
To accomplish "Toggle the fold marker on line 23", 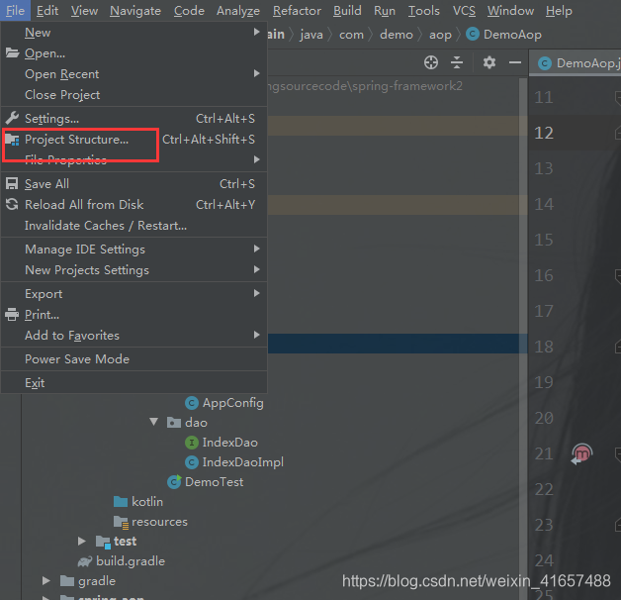I will (617, 525).
